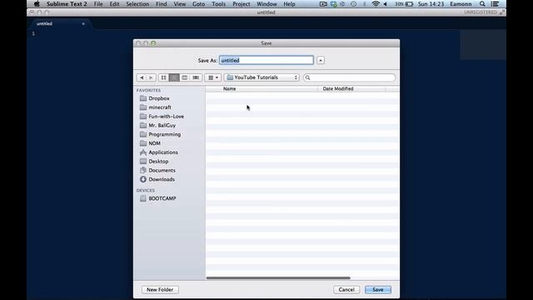Viewport: 533px width, 300px height.
Task: Collapse the dialog with the arrow button
Action: click(x=320, y=60)
